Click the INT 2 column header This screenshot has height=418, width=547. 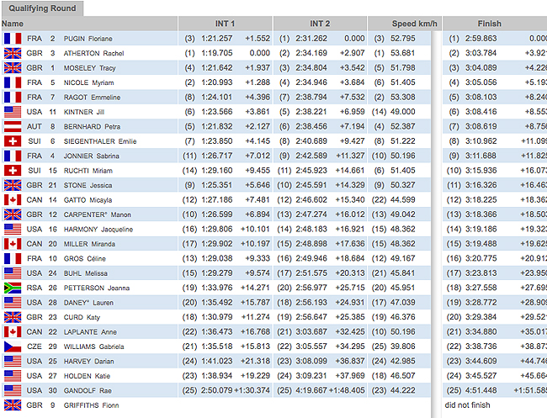click(320, 24)
